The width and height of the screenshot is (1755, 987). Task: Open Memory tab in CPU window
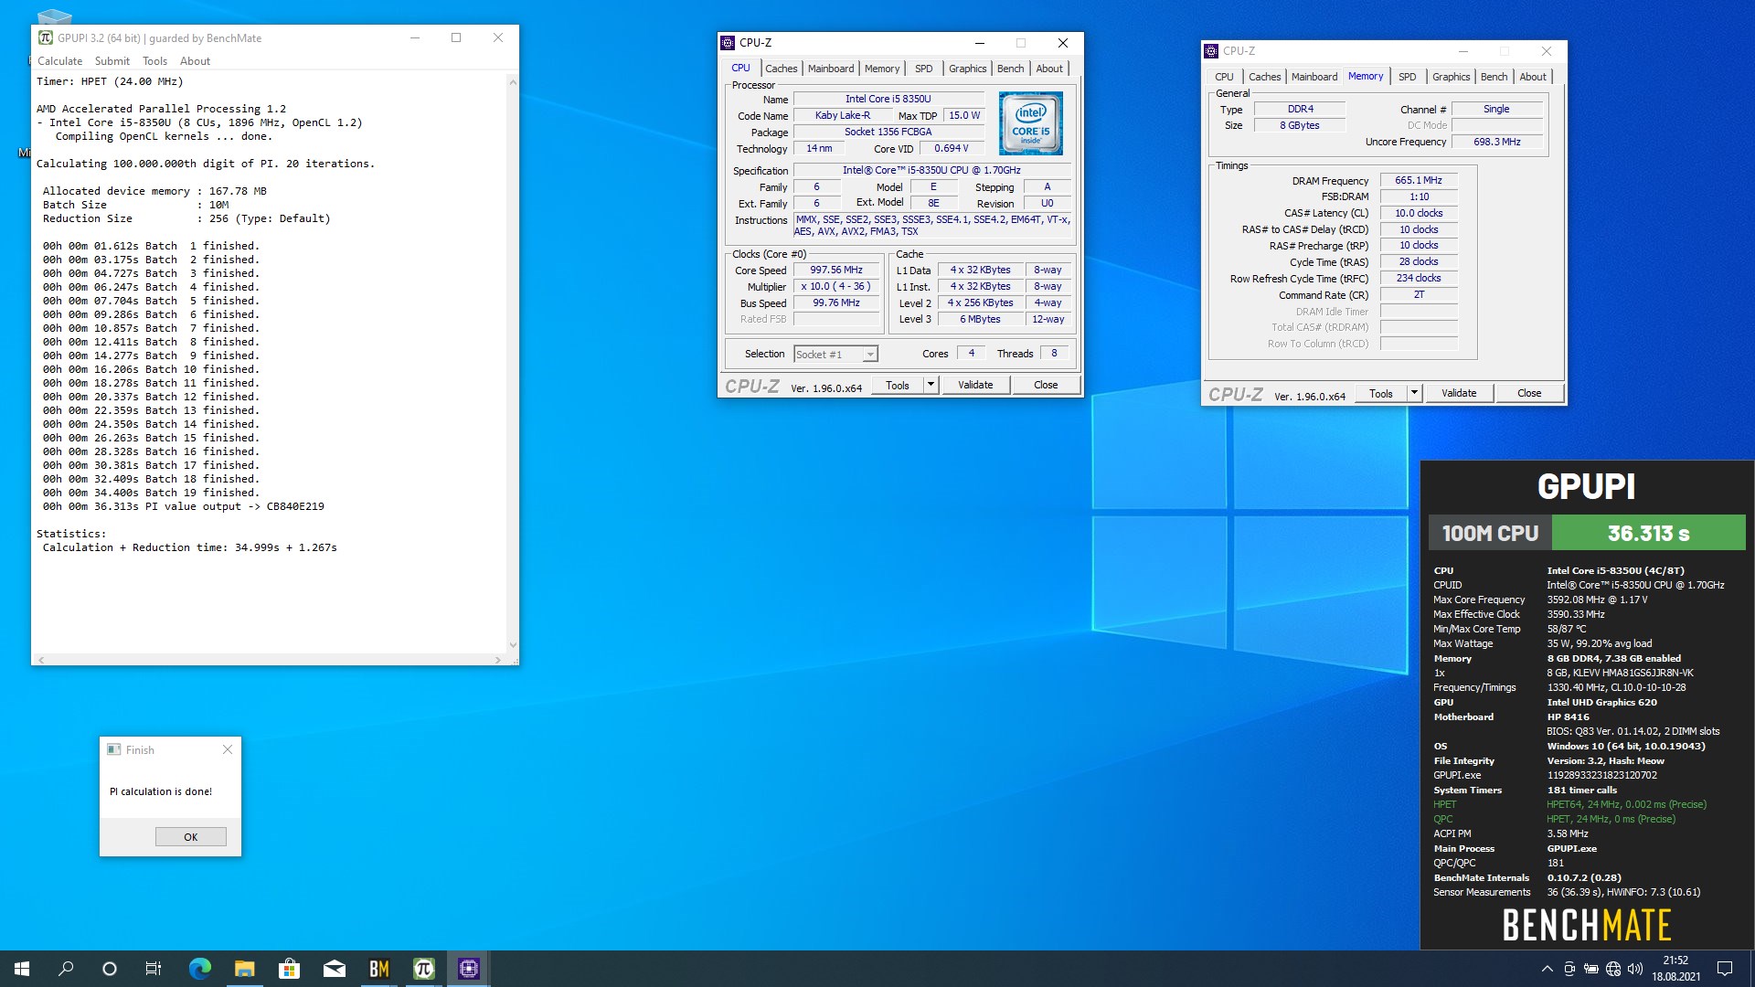[882, 69]
